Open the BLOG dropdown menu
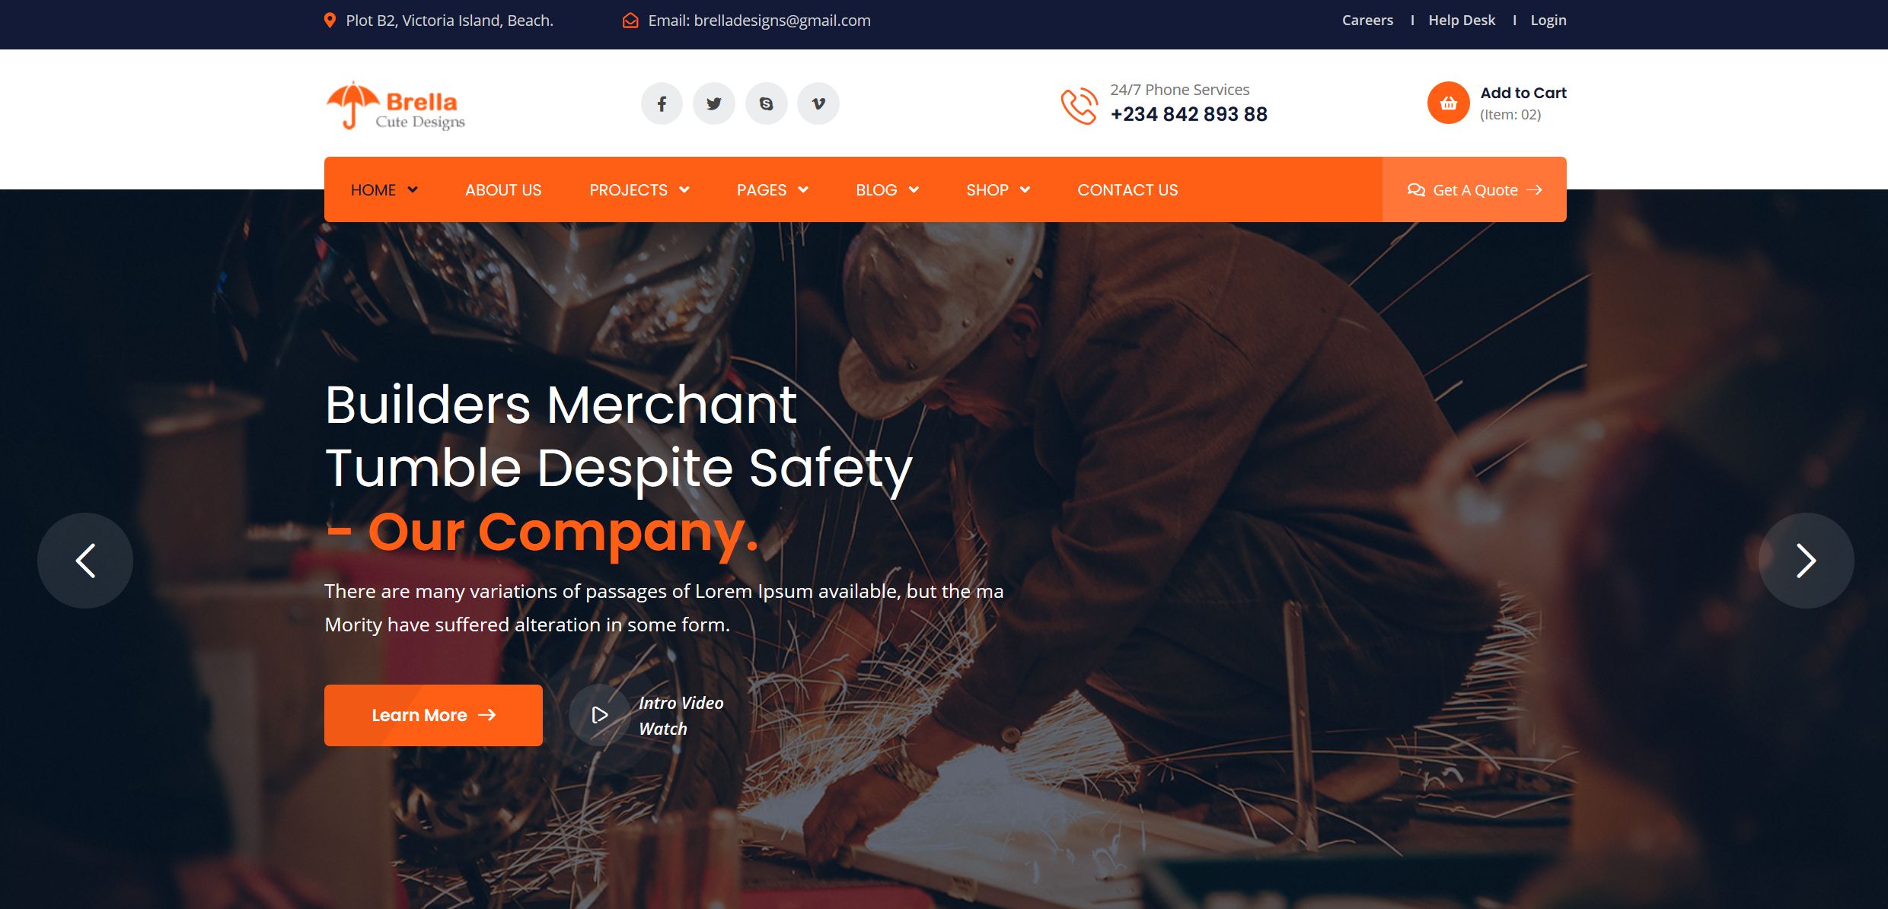 (887, 190)
